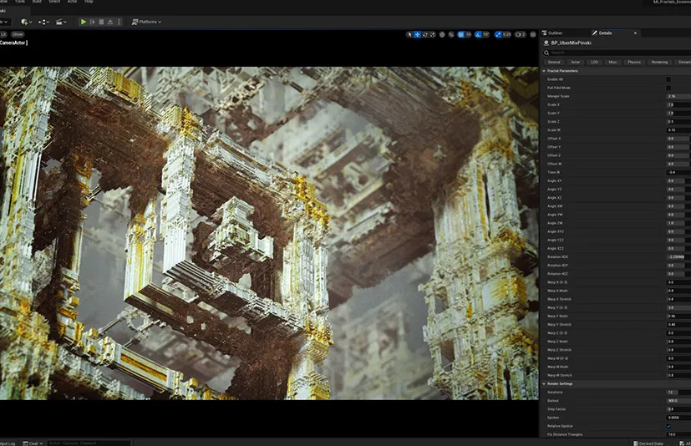Viewport: 691px width, 446px height.
Task: Open scale snap value 0.25 dropdown
Action: tap(507, 34)
